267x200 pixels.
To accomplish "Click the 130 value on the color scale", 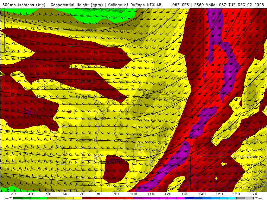I will coord(185,194).
